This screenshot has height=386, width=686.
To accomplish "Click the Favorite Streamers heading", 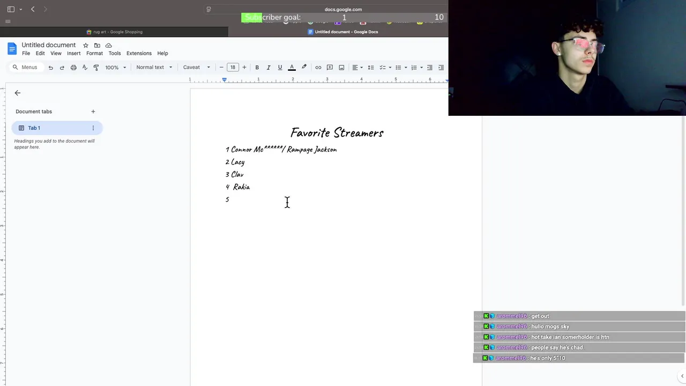I will pos(337,132).
